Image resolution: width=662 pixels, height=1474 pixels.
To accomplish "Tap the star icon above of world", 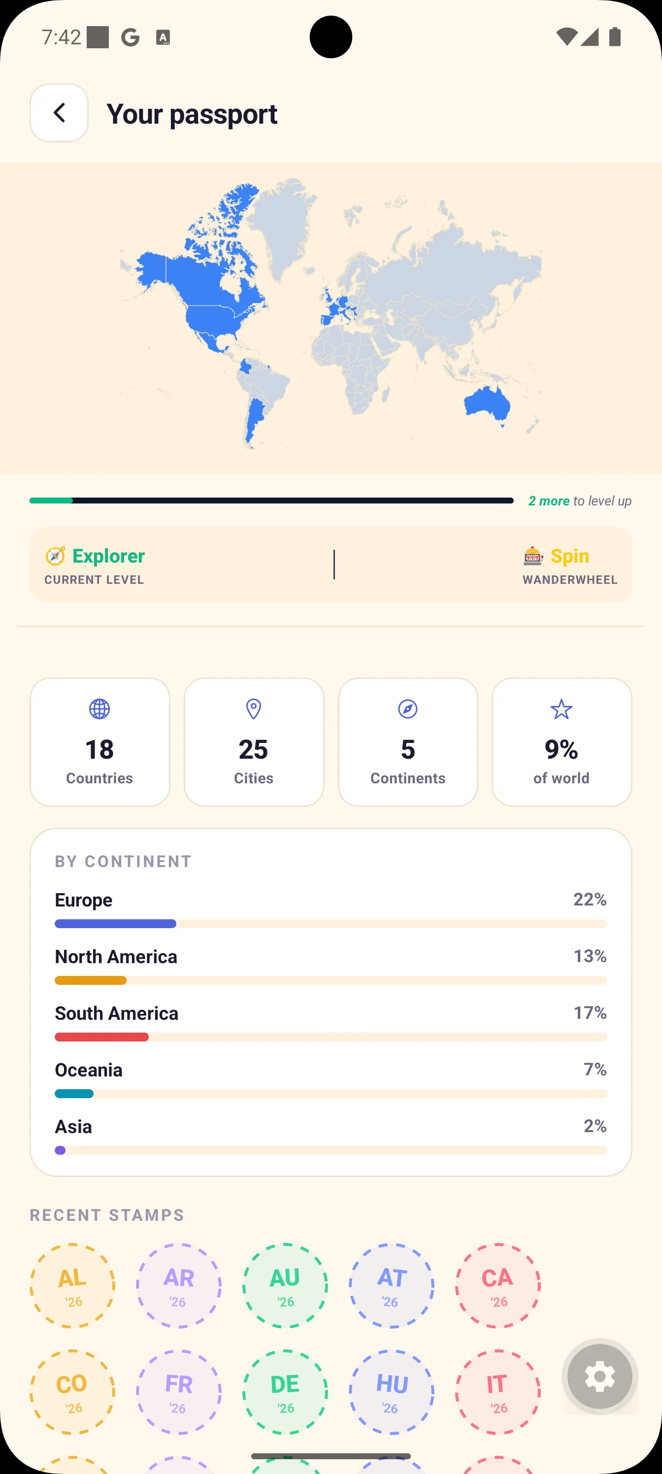I will (562, 709).
